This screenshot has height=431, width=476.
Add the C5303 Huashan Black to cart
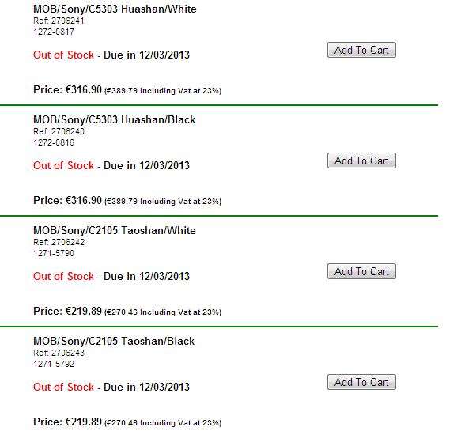point(361,161)
